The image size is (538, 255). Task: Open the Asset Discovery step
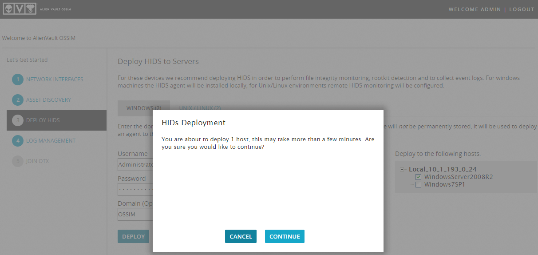pyautogui.click(x=48, y=100)
